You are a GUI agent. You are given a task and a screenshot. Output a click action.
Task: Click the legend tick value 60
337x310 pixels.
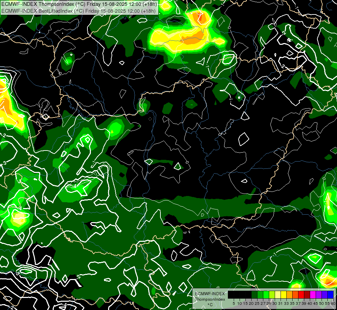[333, 303]
